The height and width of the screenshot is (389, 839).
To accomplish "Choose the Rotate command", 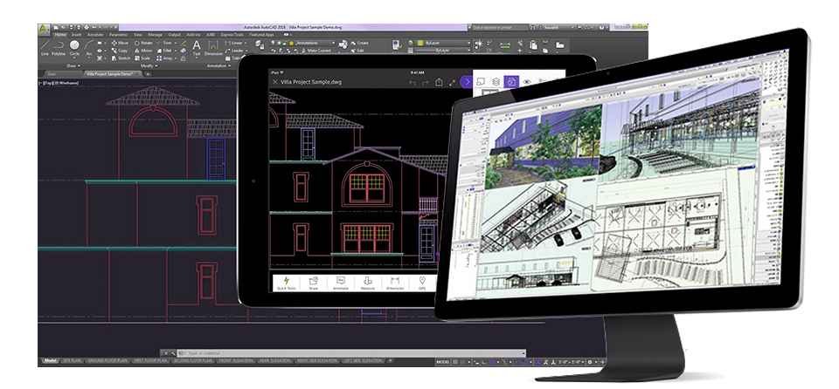I will (143, 43).
